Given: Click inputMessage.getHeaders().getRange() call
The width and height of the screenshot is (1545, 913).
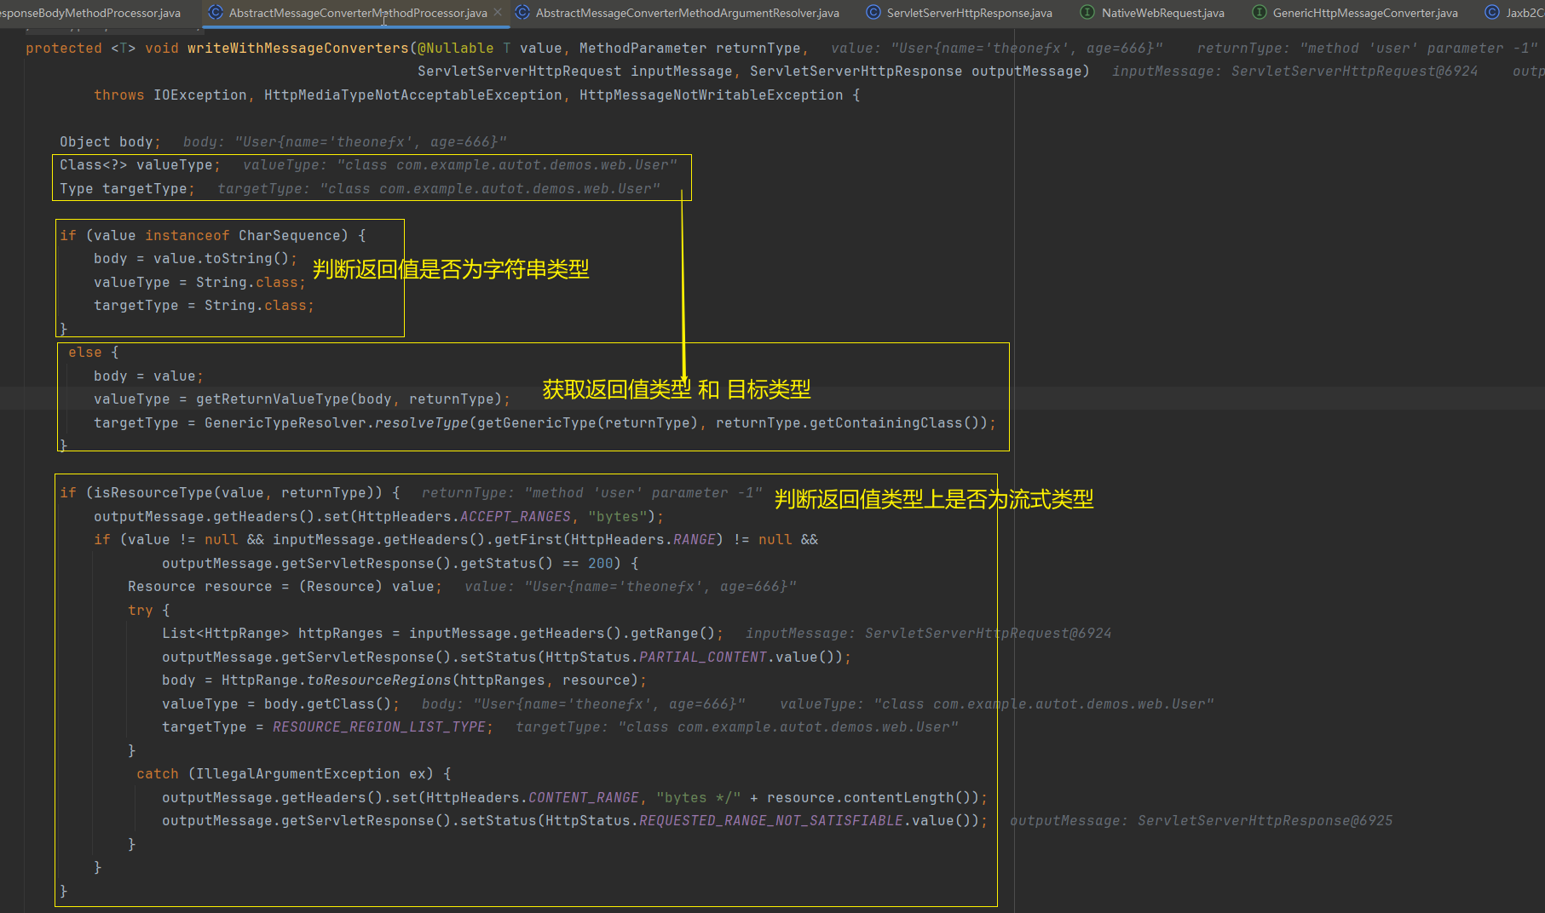Looking at the screenshot, I should [562, 634].
